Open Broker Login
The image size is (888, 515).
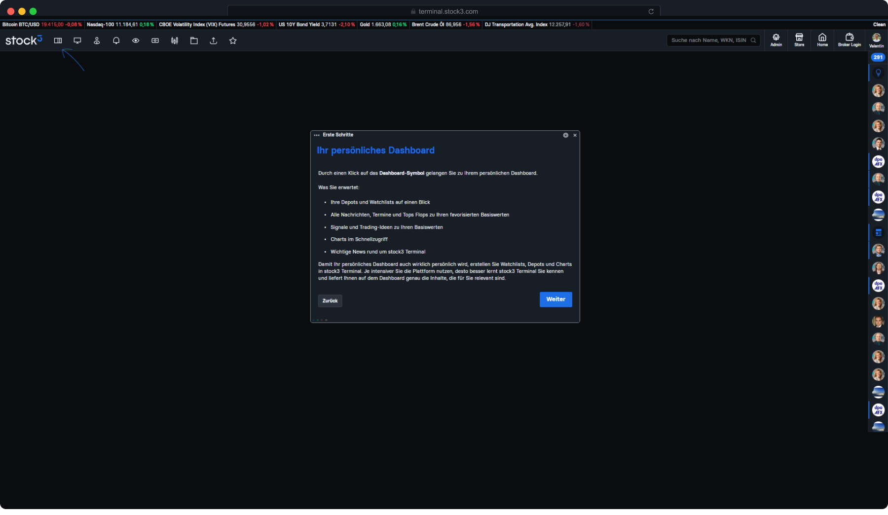(x=850, y=40)
